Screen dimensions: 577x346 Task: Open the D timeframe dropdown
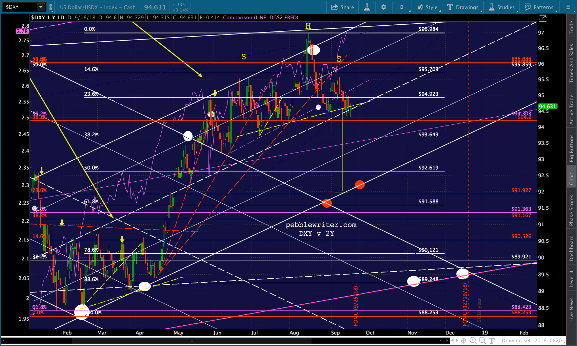coord(402,7)
